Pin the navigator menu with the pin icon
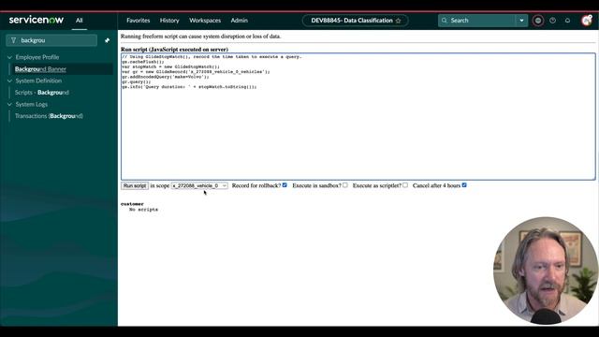 point(108,40)
